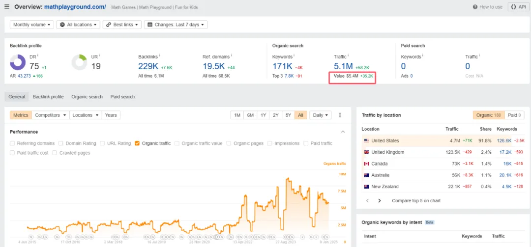Set chart range to All
Viewport: 531px width, 247px height.
tap(301, 115)
